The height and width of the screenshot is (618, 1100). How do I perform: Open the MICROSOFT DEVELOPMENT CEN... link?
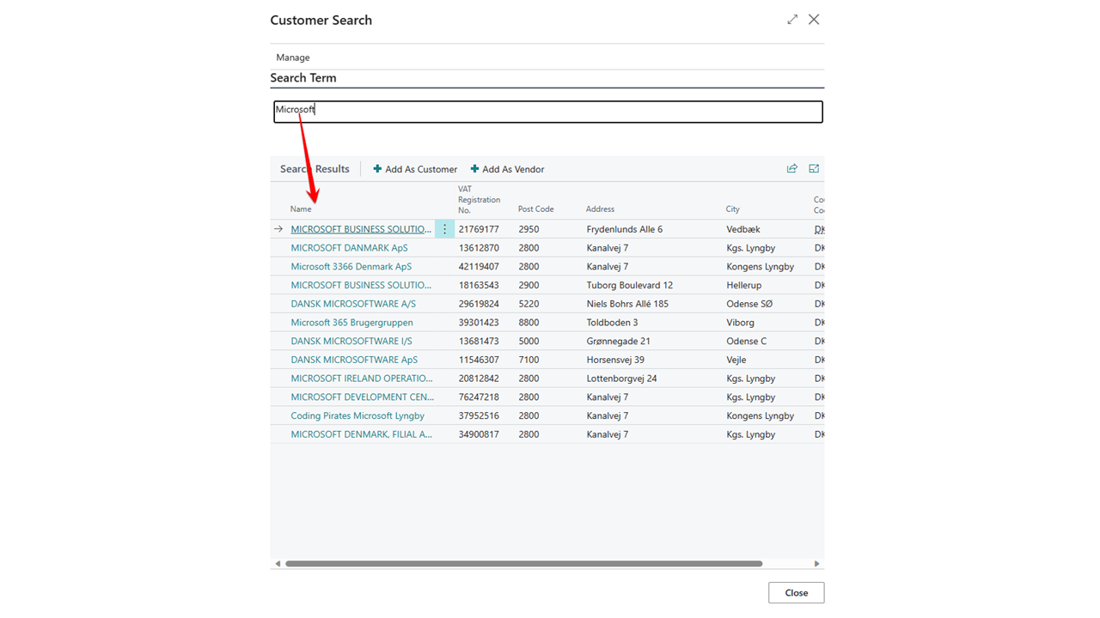pos(363,397)
